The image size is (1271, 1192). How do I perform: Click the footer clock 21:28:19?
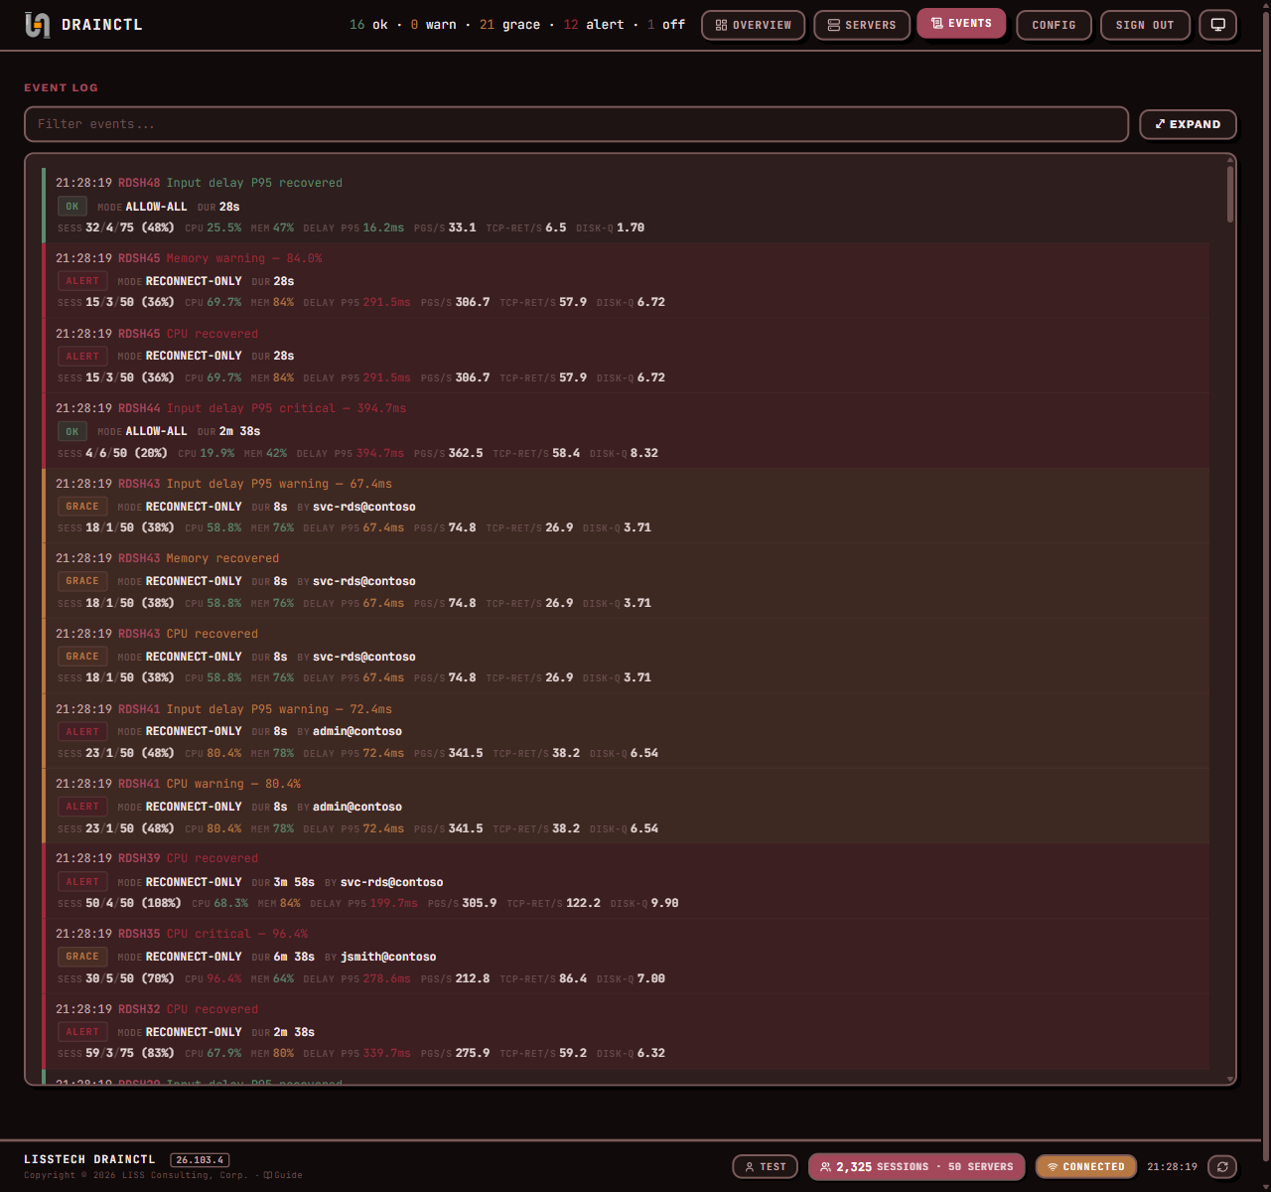tap(1172, 1167)
